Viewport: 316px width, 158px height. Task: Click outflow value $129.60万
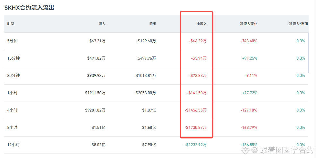pos(147,41)
